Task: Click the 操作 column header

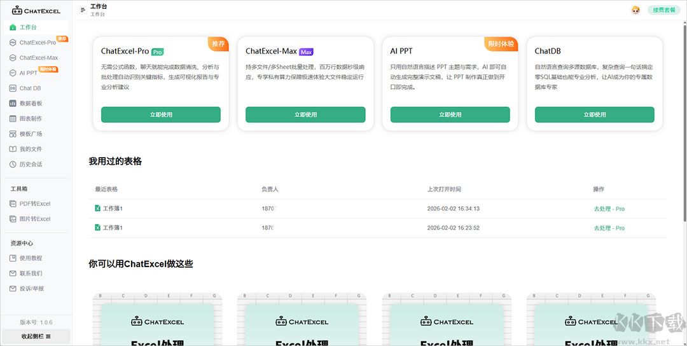Action: [599, 189]
